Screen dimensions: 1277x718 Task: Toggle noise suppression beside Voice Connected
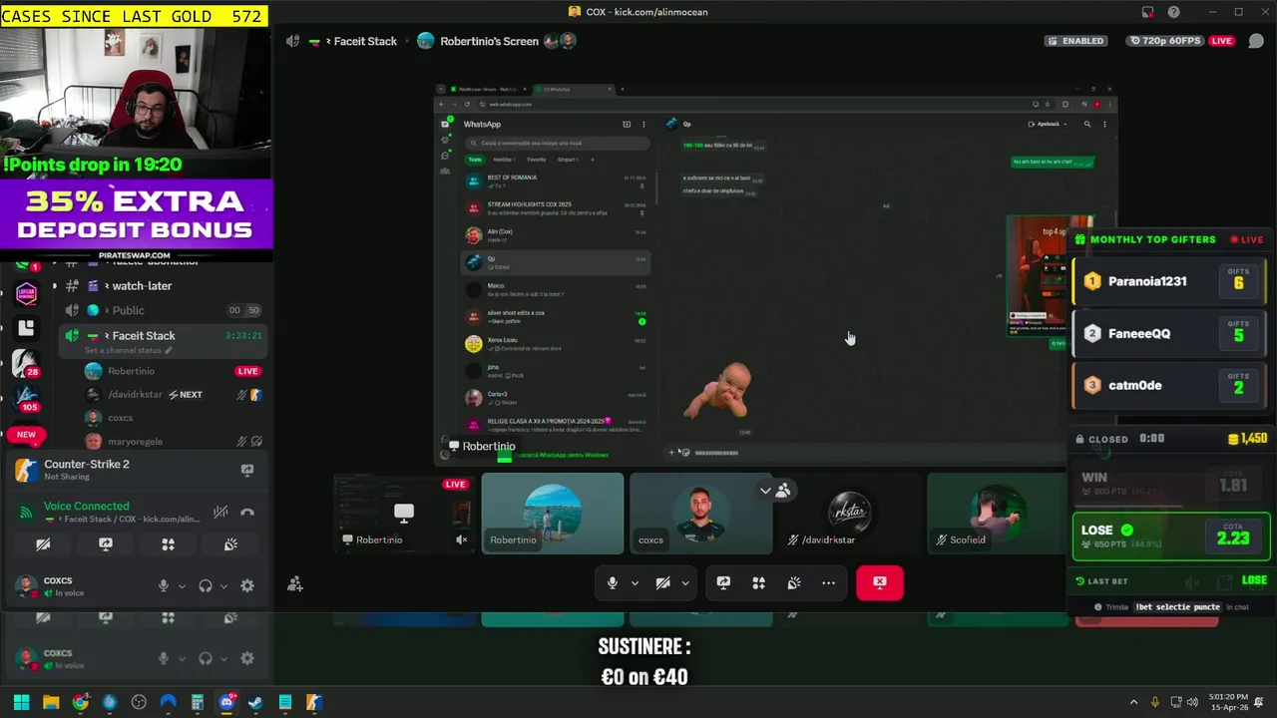[220, 513]
